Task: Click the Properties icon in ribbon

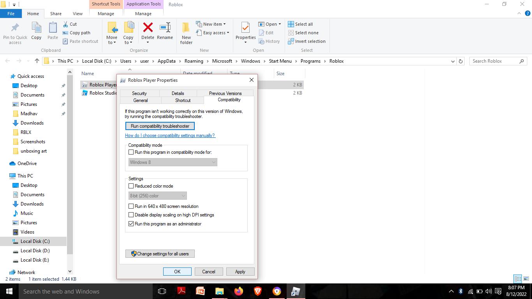Action: [x=245, y=28]
